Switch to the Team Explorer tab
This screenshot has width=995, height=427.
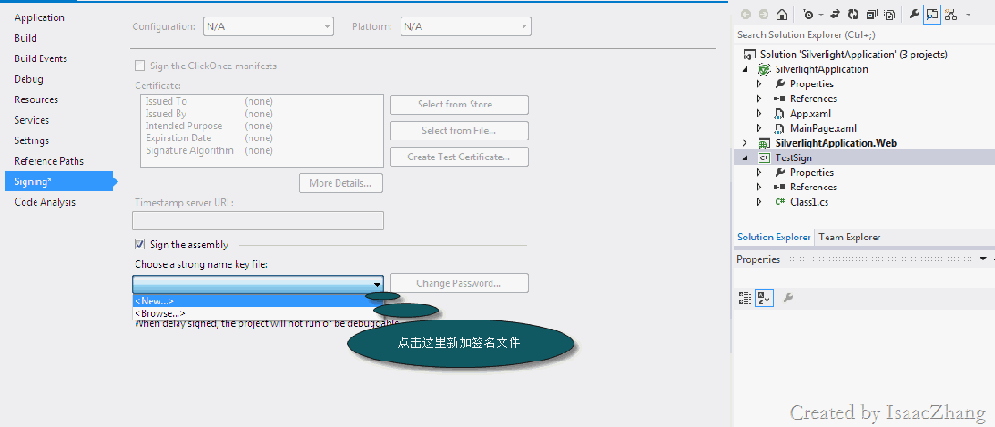(849, 237)
